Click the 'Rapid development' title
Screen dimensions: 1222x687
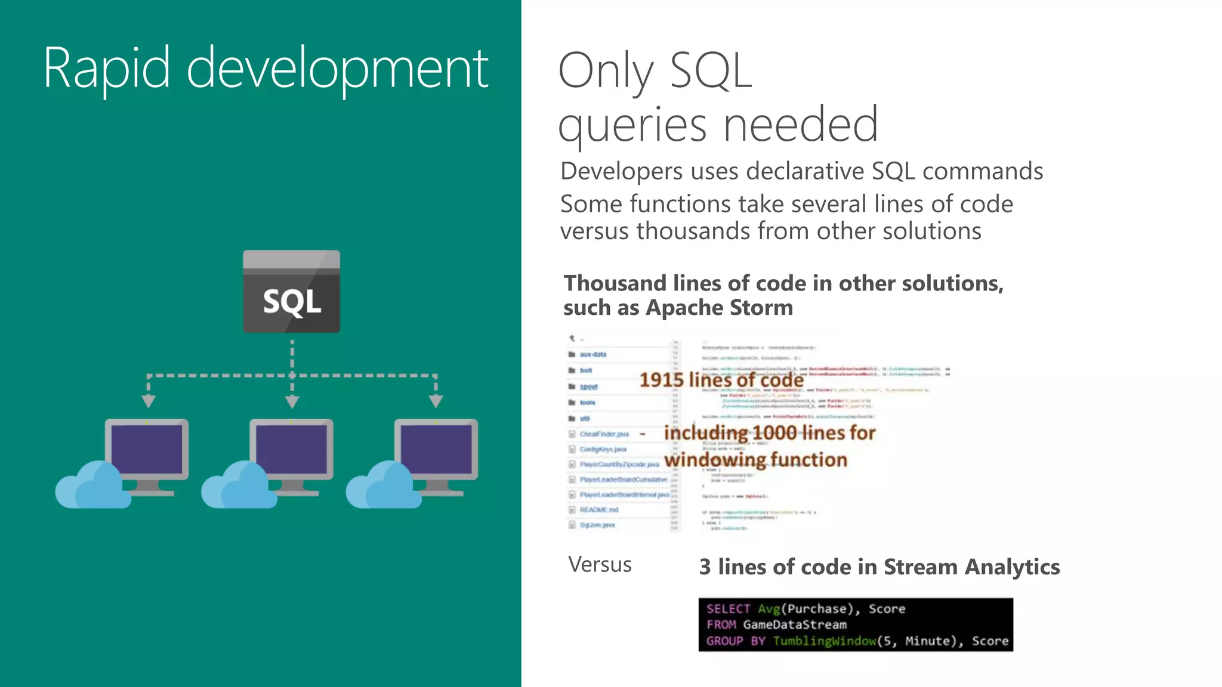[266, 69]
